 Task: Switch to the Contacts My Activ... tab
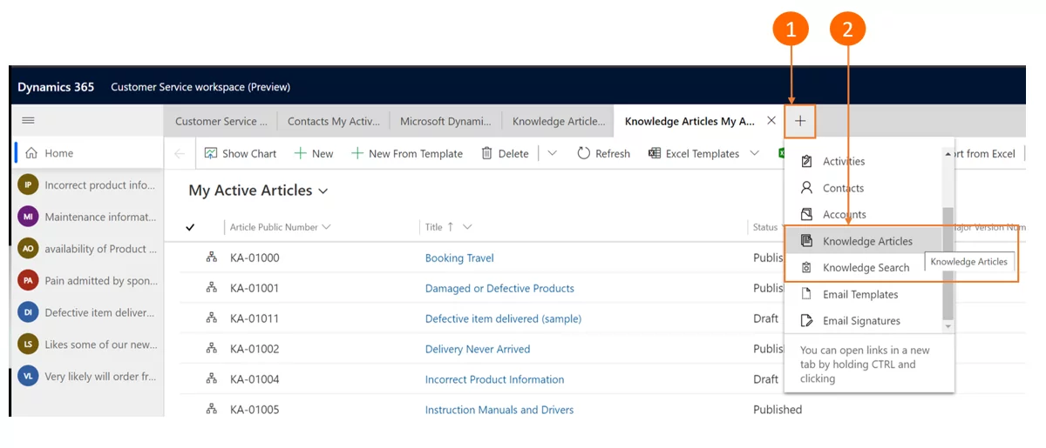click(x=333, y=121)
